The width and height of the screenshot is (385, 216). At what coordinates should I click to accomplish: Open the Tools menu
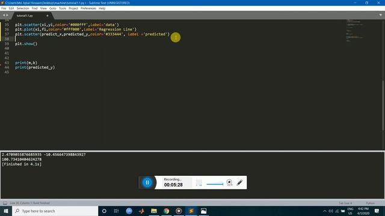63,8
